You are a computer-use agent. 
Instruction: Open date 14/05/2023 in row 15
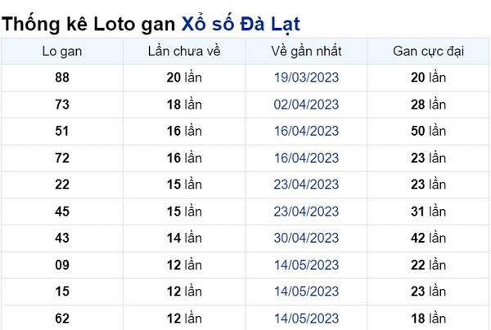click(x=306, y=292)
